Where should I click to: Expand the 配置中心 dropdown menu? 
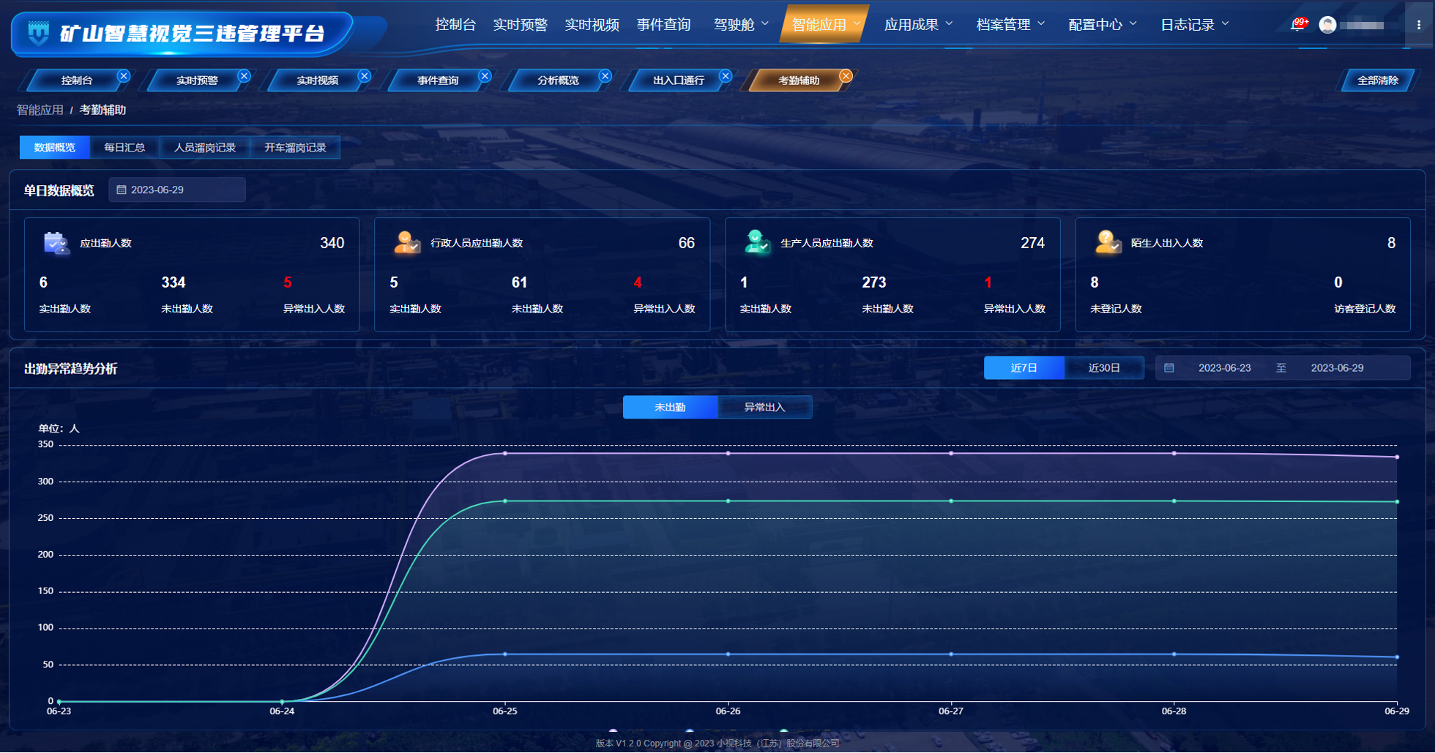pos(1102,25)
